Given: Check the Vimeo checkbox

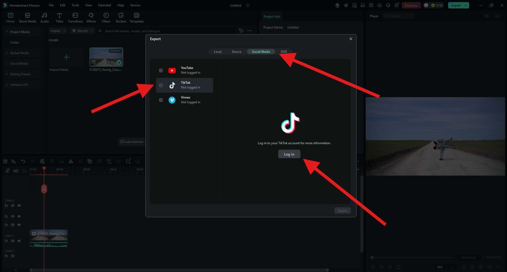Looking at the screenshot, I should tap(161, 100).
